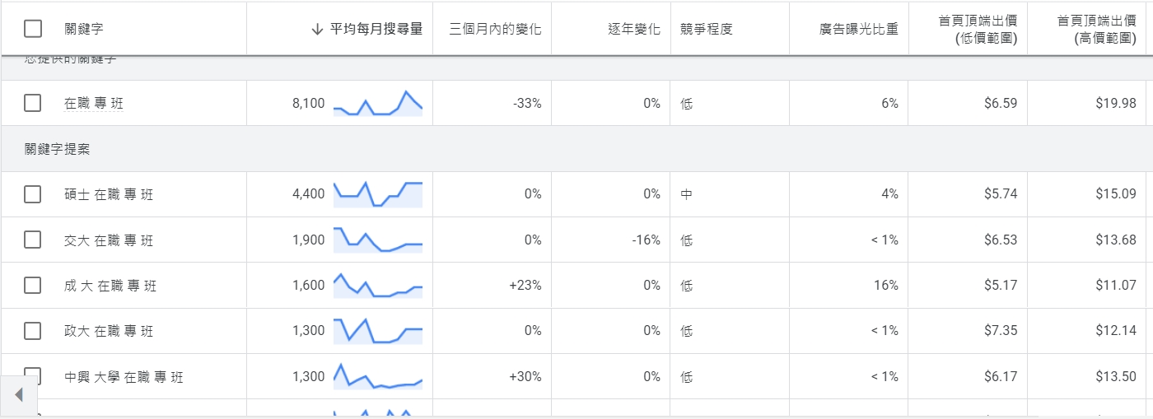
Task: Click the 首頁頂端出價 (低價範圍) column header
Action: pos(978,29)
